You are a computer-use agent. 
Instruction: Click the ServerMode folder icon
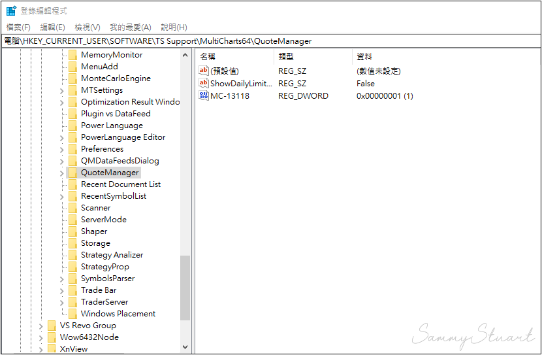[72, 220]
